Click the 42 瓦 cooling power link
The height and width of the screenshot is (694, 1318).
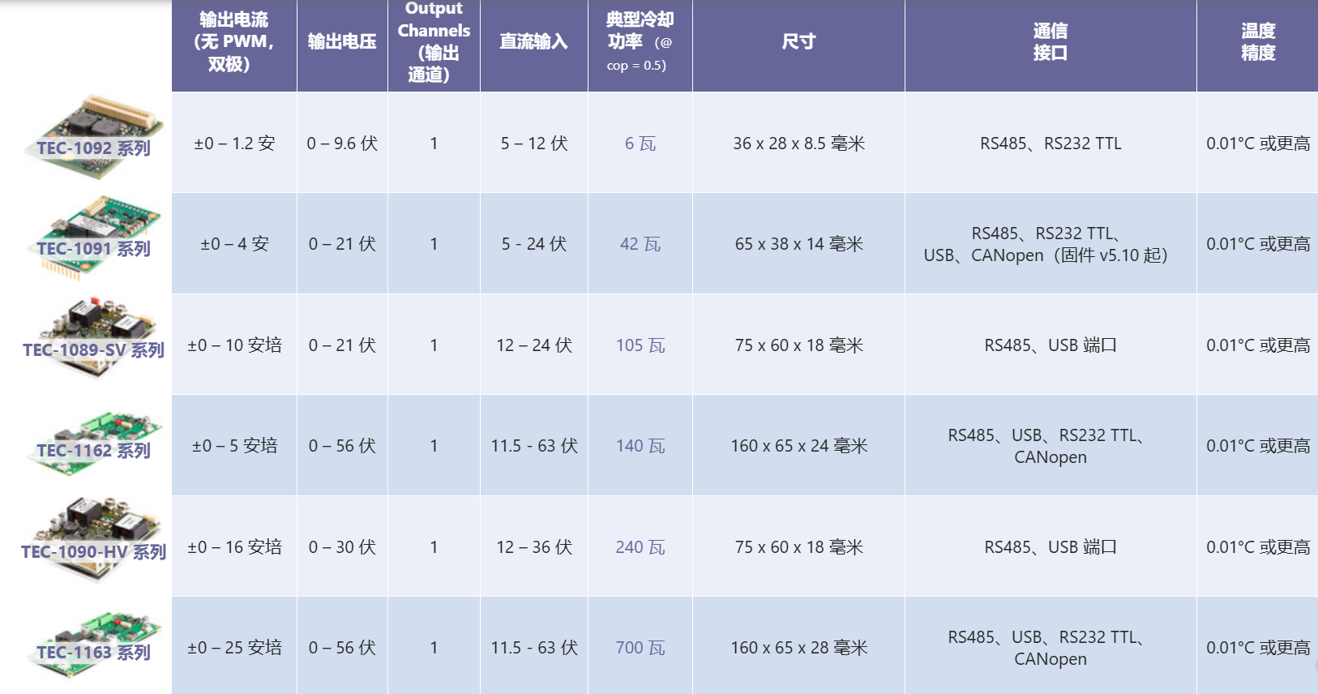640,244
